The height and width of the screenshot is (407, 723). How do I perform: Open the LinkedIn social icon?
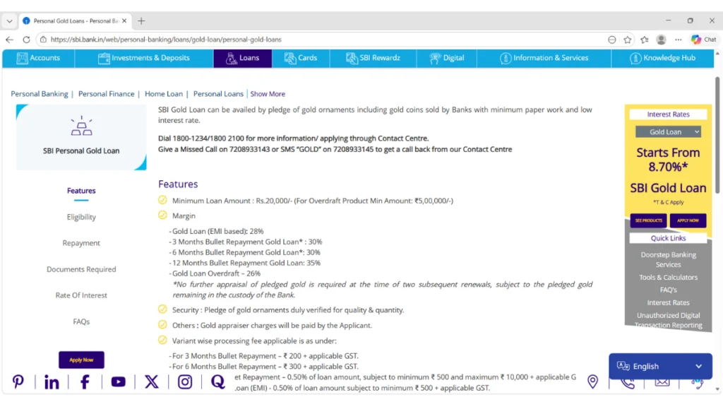(x=52, y=382)
